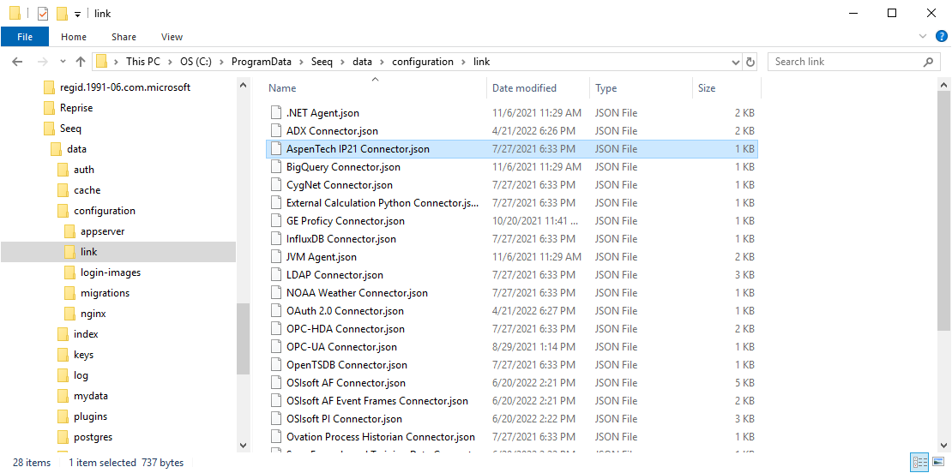The height and width of the screenshot is (473, 952).
Task: Go back with the Back arrow
Action: [17, 62]
